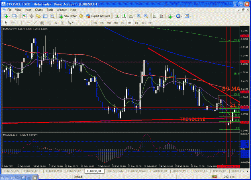Open the Strategy Tester magnifier icon

52,16
